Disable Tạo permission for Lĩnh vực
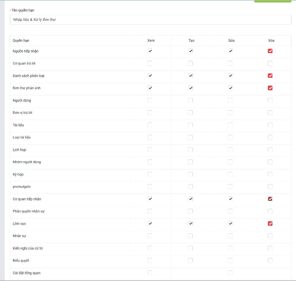 coord(191,224)
